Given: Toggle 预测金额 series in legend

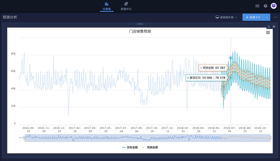Looking at the screenshot, I should coord(150,147).
